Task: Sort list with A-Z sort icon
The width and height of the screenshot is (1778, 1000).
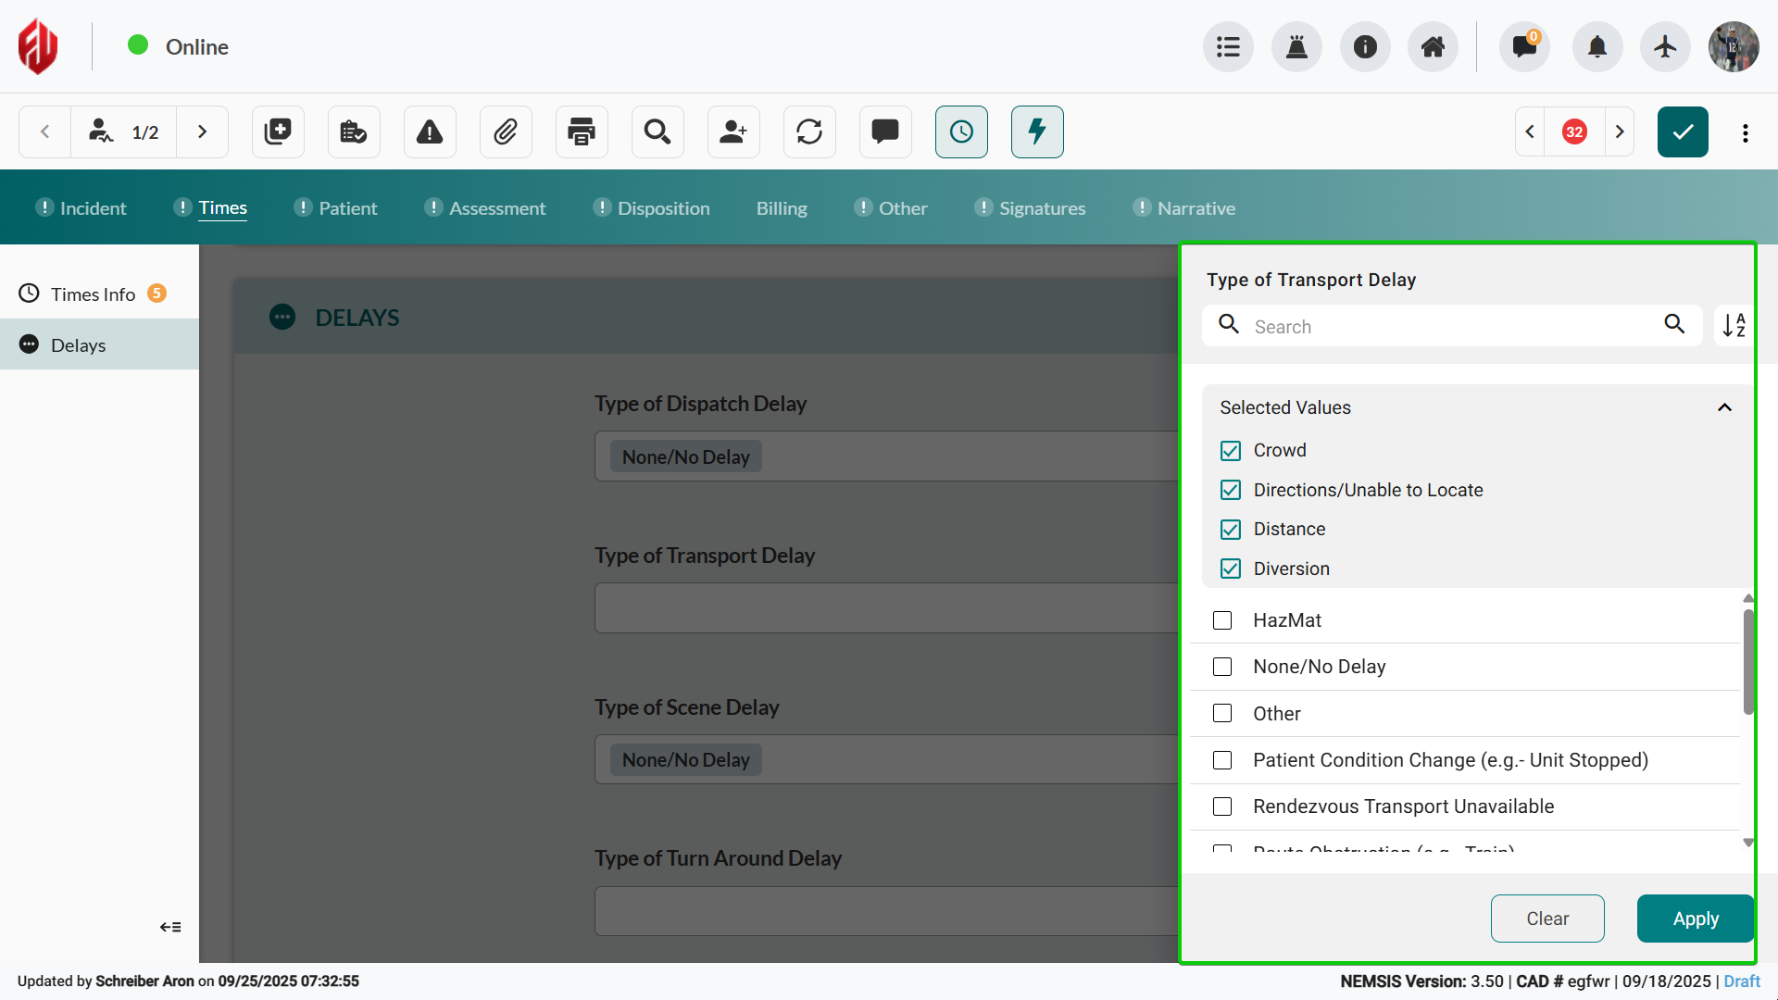Action: tap(1734, 325)
